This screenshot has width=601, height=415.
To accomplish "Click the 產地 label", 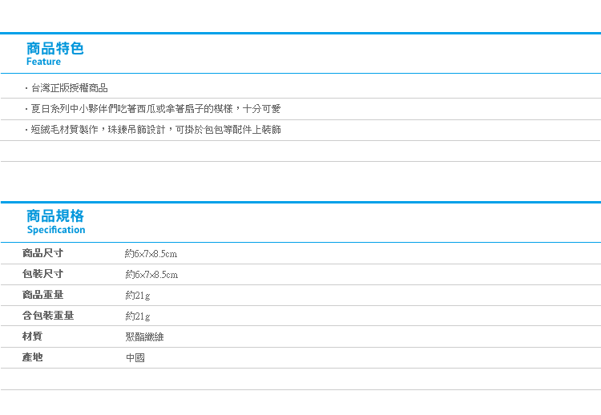I will click(32, 357).
